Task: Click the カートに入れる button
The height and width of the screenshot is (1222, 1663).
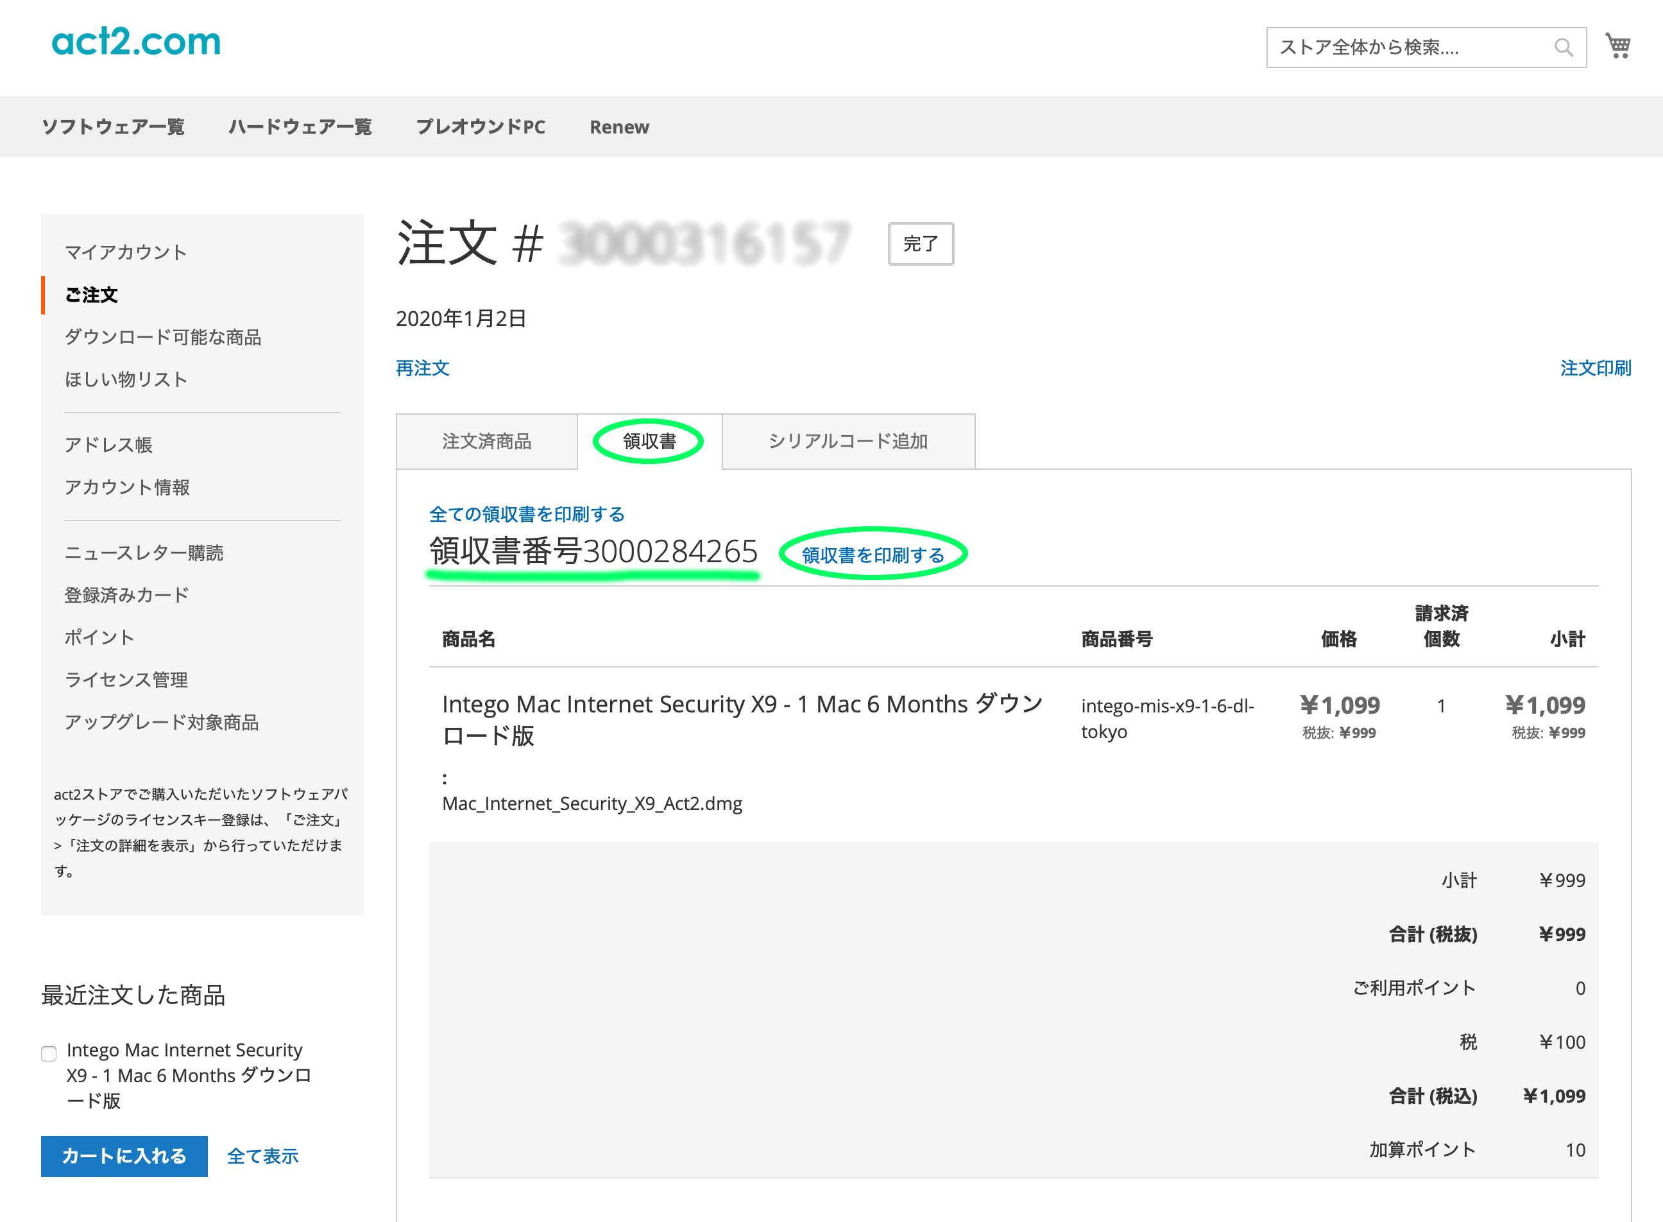Action: click(x=124, y=1156)
